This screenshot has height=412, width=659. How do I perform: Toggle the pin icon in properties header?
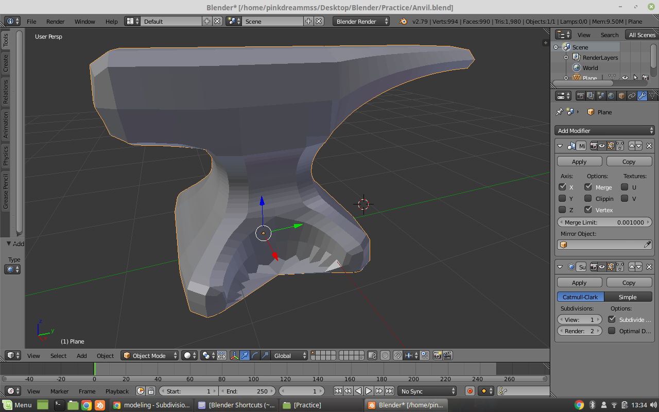(560, 112)
